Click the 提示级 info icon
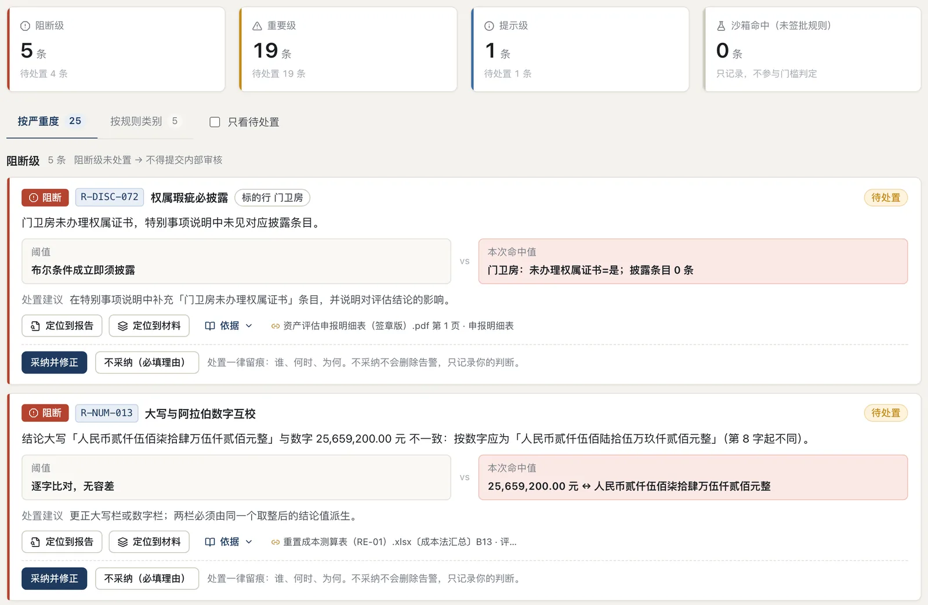Image resolution: width=928 pixels, height=605 pixels. tap(489, 26)
